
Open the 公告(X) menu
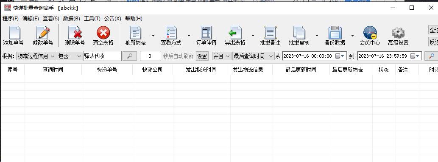(112, 19)
